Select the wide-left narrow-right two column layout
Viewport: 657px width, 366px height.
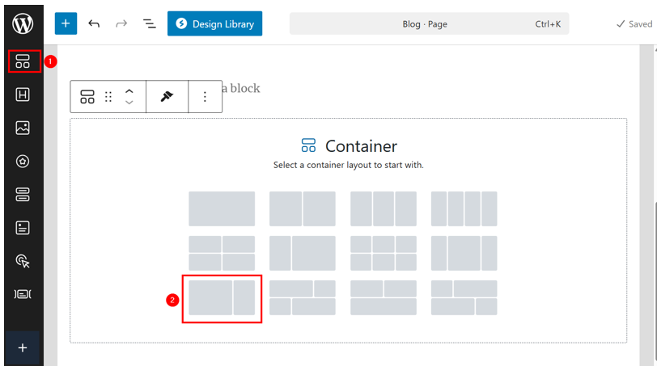[x=222, y=298]
